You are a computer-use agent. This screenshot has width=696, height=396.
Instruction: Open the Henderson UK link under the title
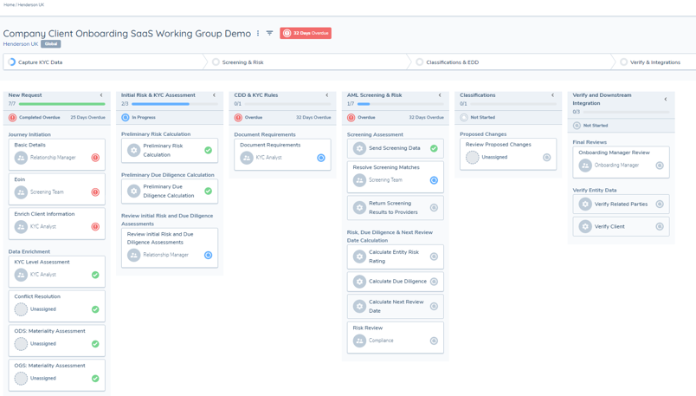(x=21, y=44)
